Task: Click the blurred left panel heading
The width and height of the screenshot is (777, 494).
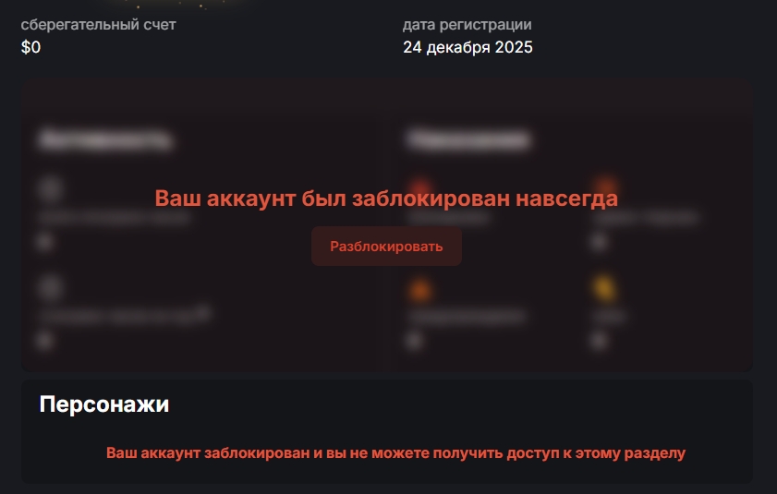Action: pyautogui.click(x=105, y=139)
